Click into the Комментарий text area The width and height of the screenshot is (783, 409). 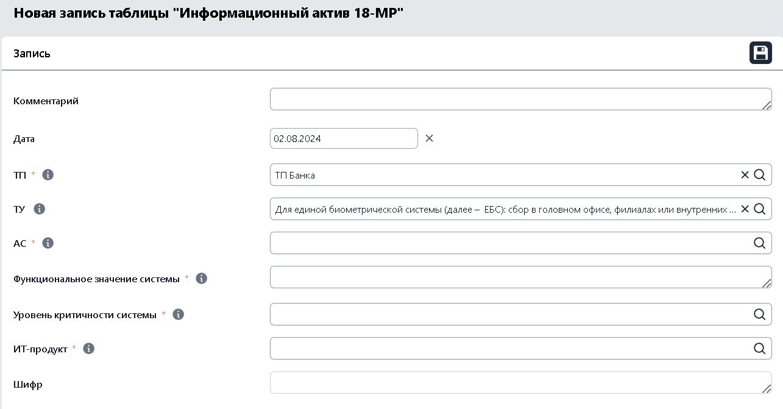tap(521, 99)
